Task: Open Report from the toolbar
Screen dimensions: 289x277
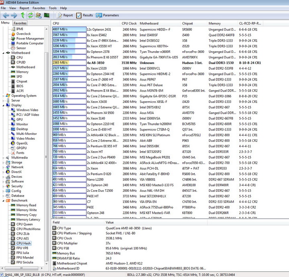Action: pyautogui.click(x=65, y=15)
